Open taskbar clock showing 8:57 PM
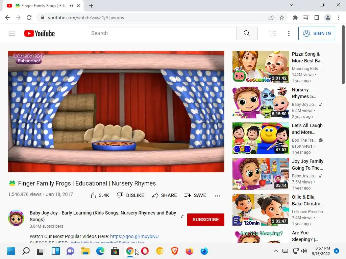This screenshot has height=259, width=346. coord(321,251)
